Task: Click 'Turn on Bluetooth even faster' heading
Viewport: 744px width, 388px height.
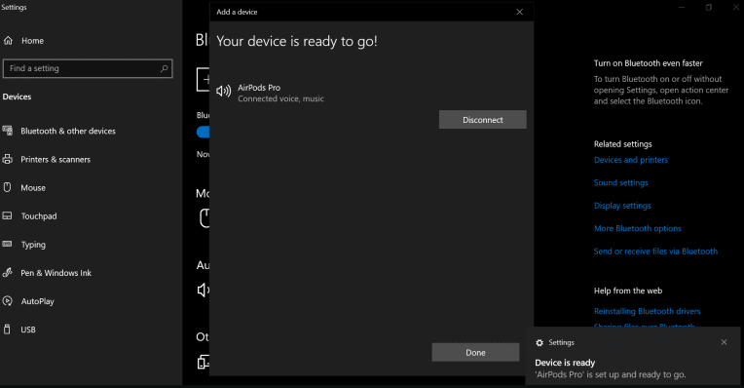Action: coord(648,63)
